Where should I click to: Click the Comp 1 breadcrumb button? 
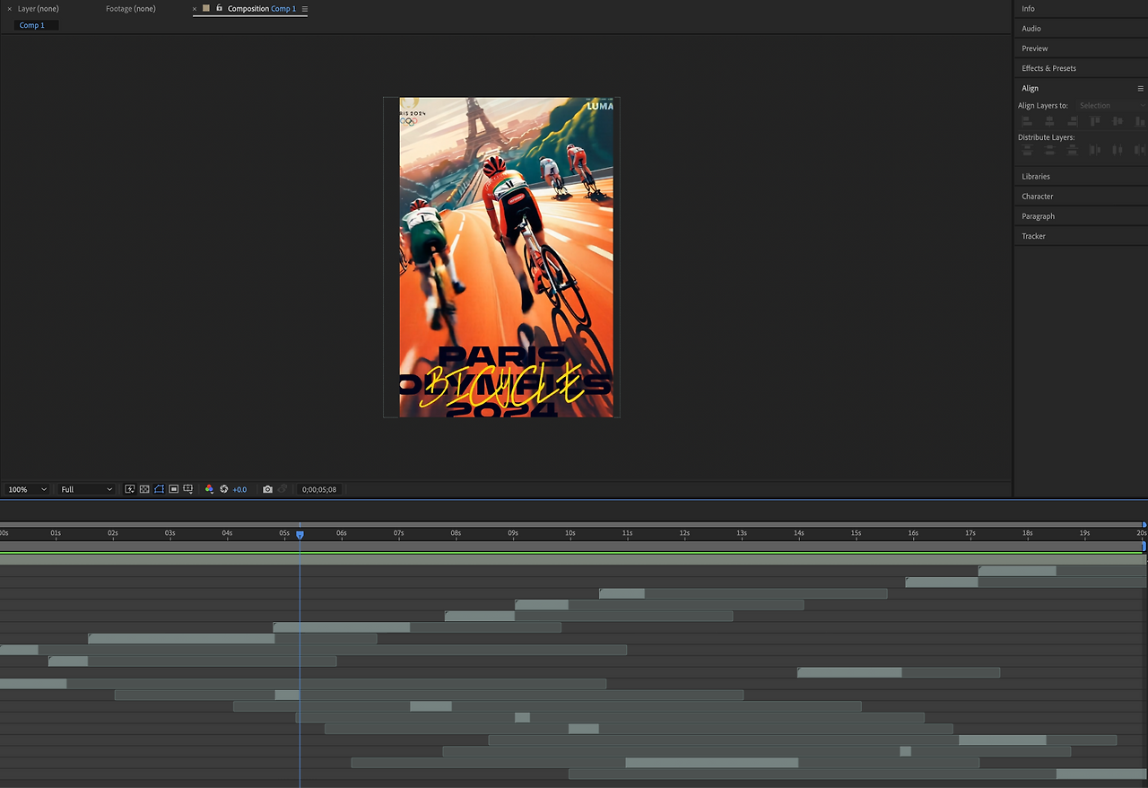[x=36, y=25]
